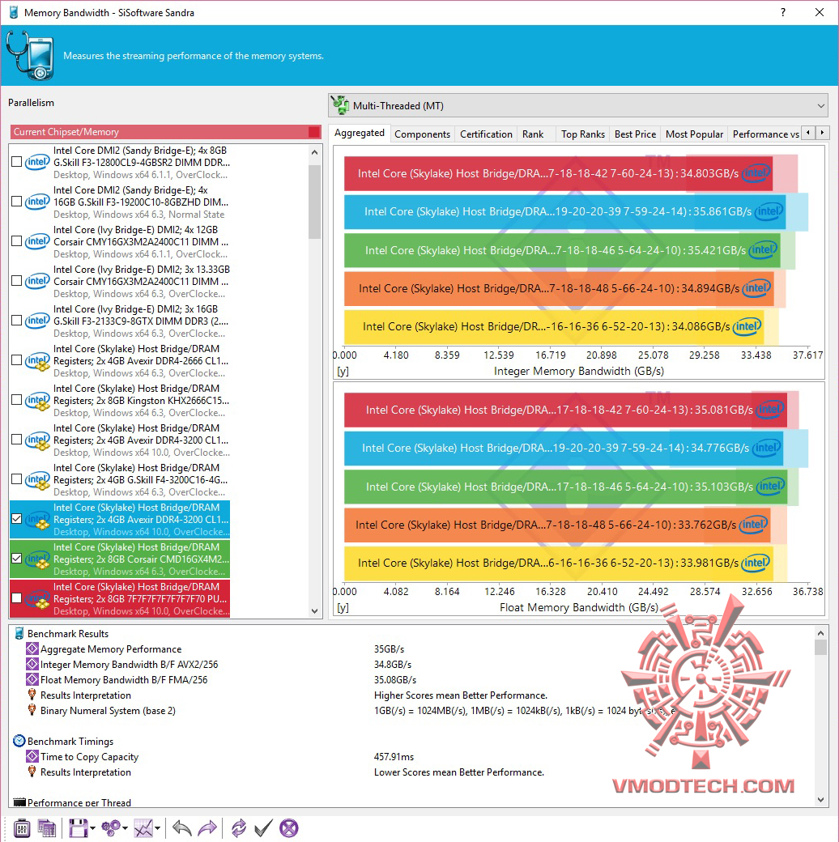Click Float Memory Bandwidth B/F diamond icon
The width and height of the screenshot is (839, 842).
(32, 680)
